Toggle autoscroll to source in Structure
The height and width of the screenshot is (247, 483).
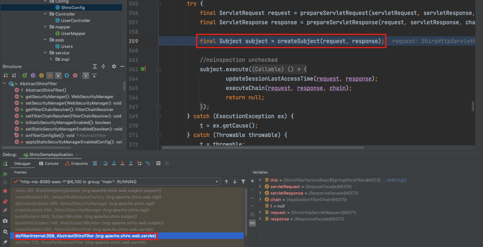tap(86, 75)
